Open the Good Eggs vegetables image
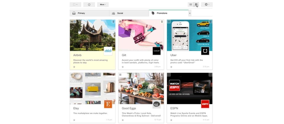Image resolution: width=284 pixels, height=124 pixels. click(141, 88)
